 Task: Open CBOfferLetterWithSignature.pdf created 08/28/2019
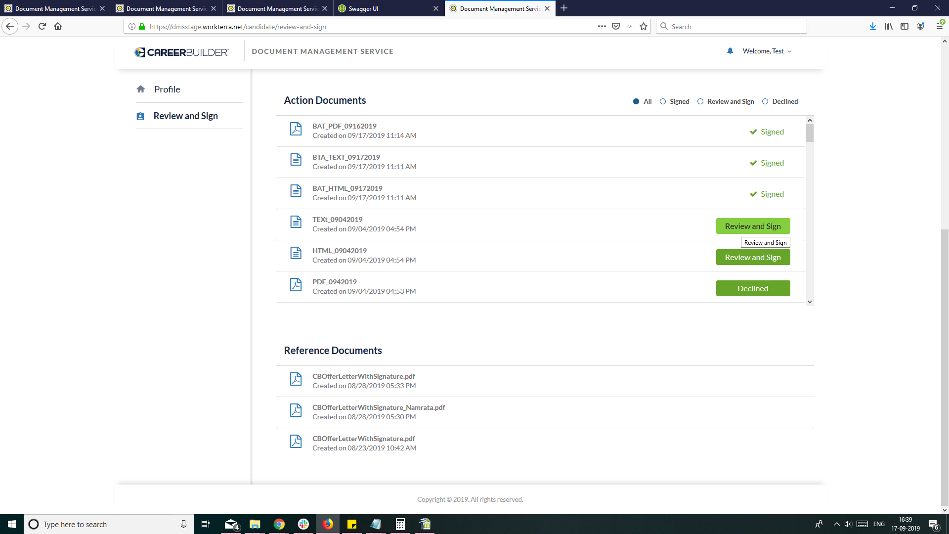pos(364,376)
